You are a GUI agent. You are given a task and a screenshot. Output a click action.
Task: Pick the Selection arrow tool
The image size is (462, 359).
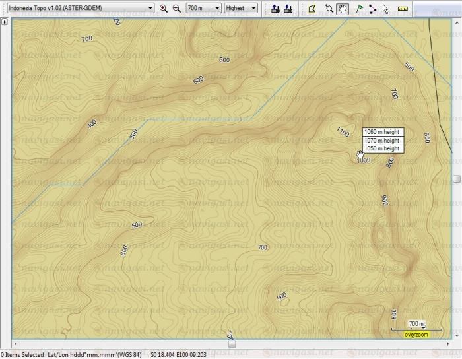[386, 9]
